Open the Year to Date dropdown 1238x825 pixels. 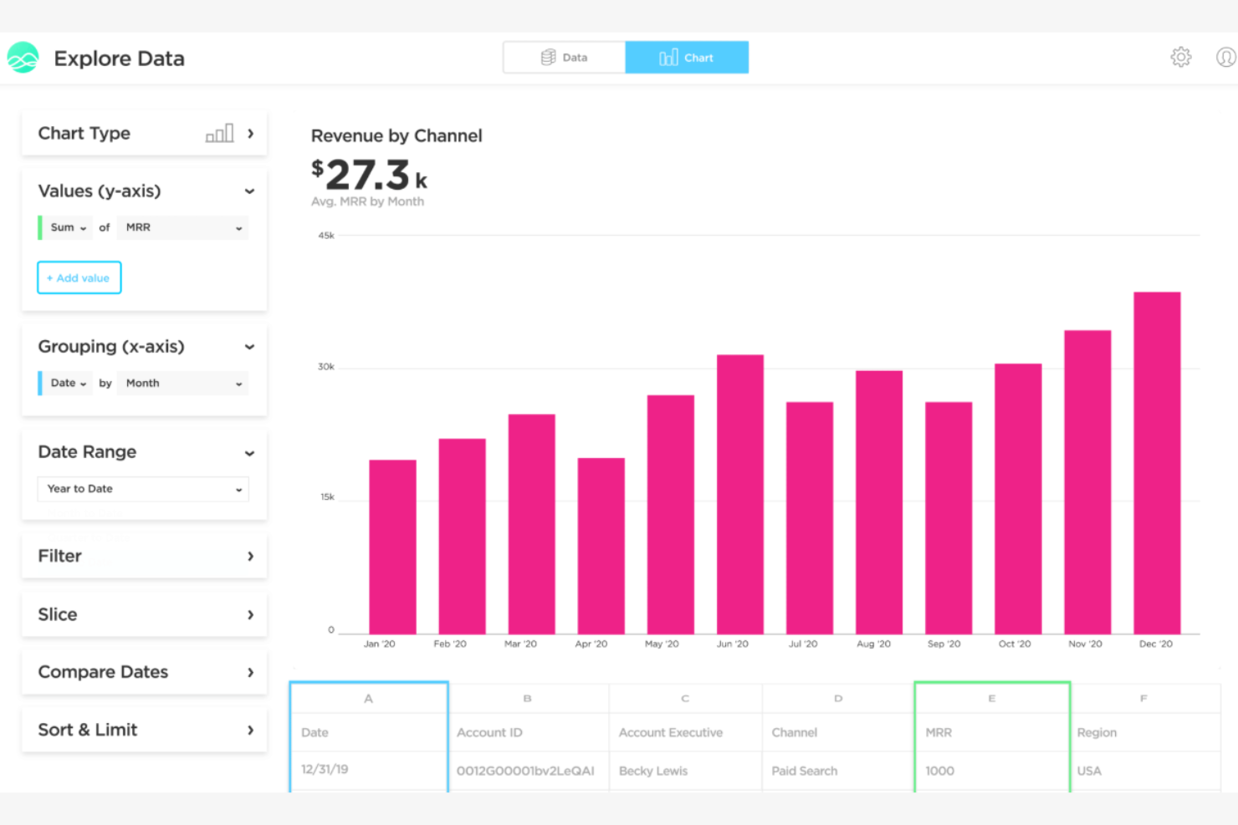142,489
